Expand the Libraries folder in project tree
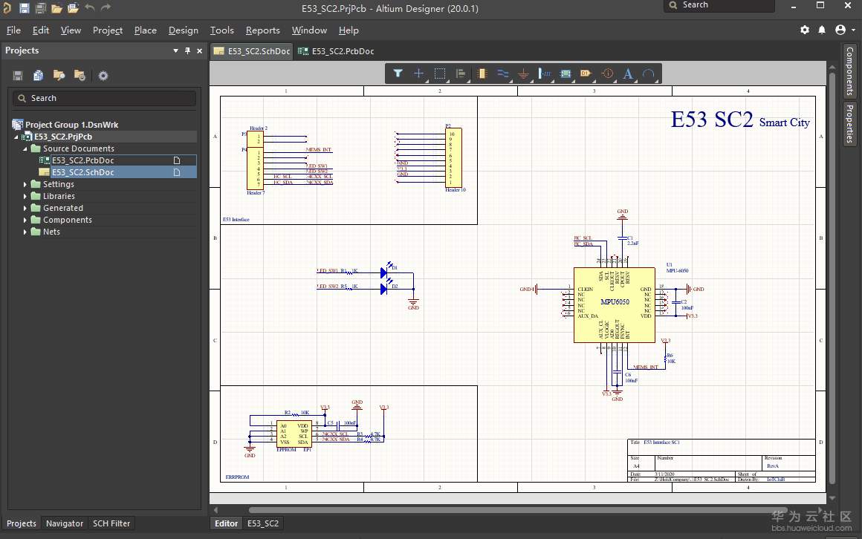862x539 pixels. (25, 196)
